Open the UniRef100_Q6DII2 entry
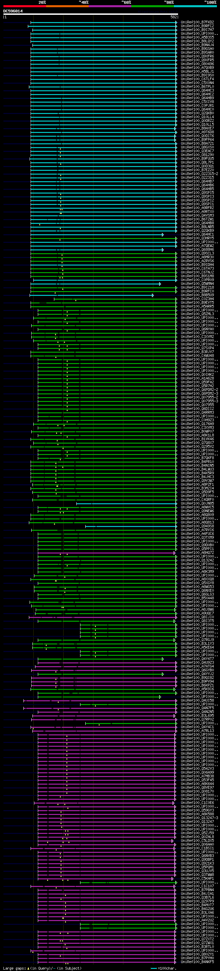Screen dimensions: 220x971 [197, 409]
